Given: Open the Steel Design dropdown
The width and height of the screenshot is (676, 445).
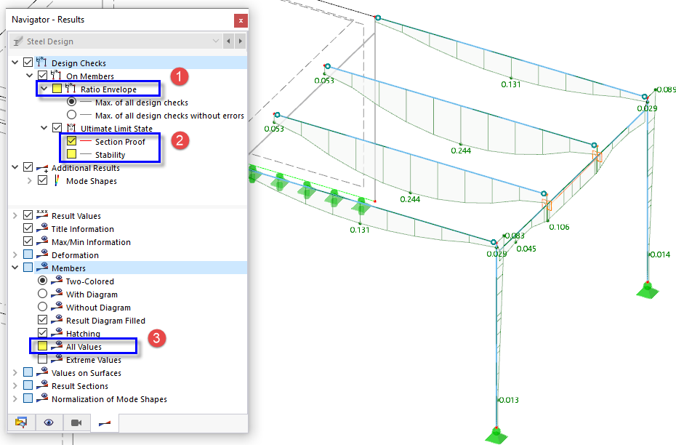Looking at the screenshot, I should [x=116, y=41].
